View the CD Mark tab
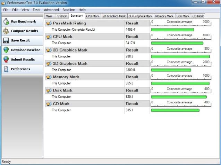Screen dimensions: 221x165 point(198,16)
